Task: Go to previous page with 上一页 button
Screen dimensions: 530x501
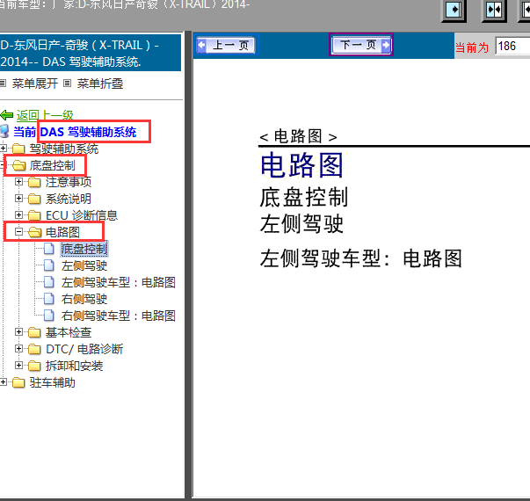Action: 226,45
